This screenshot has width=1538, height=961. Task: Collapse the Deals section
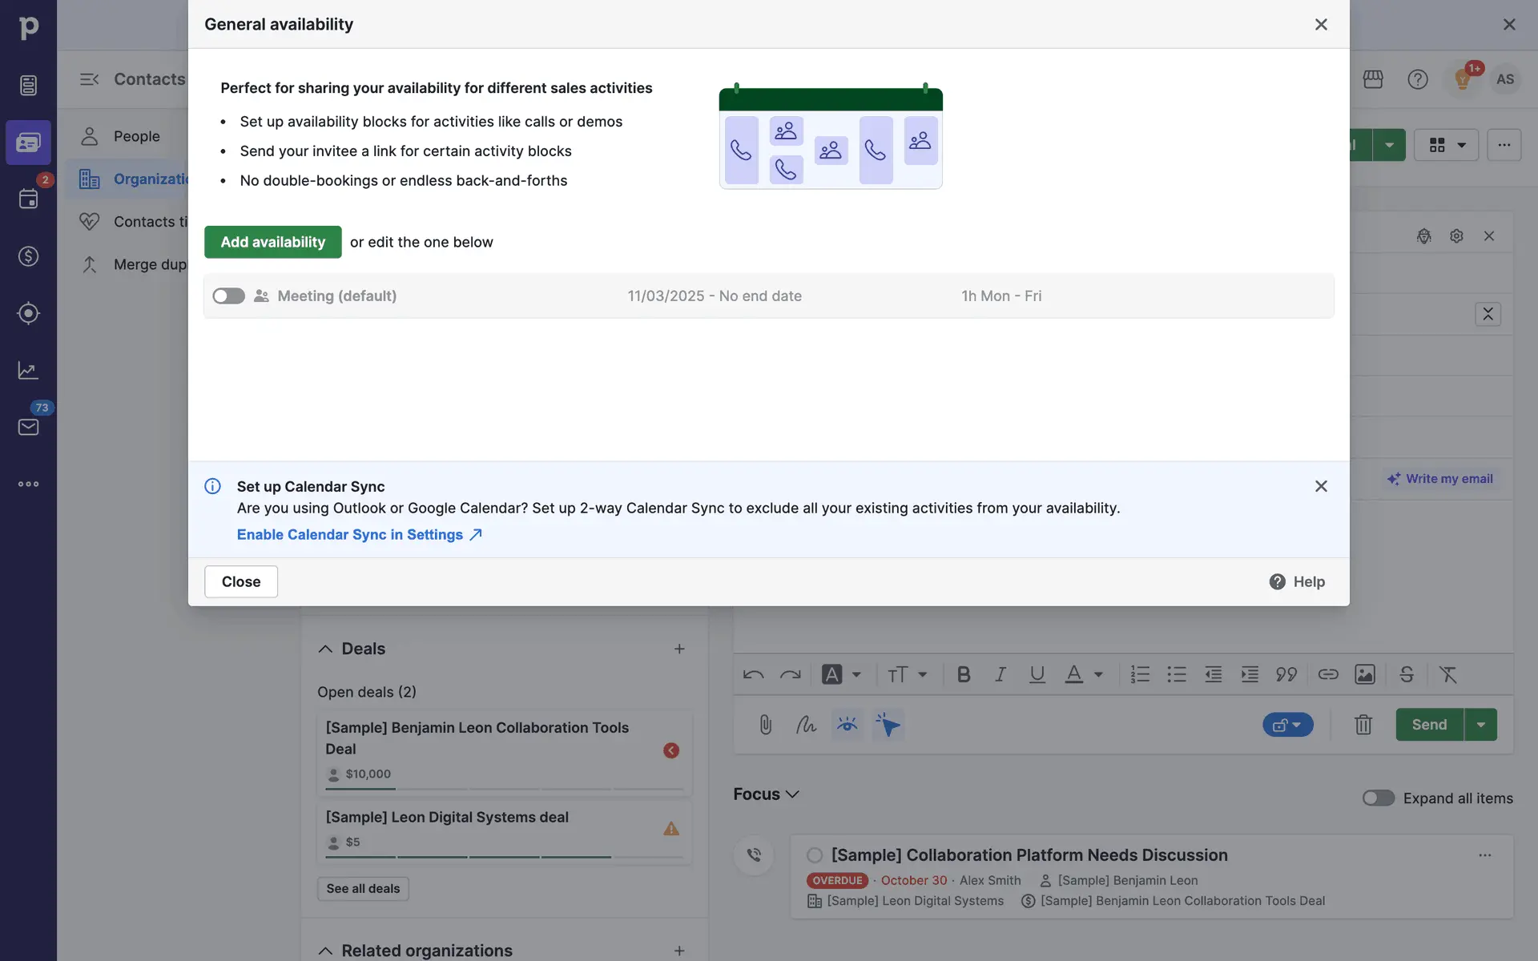pos(325,649)
